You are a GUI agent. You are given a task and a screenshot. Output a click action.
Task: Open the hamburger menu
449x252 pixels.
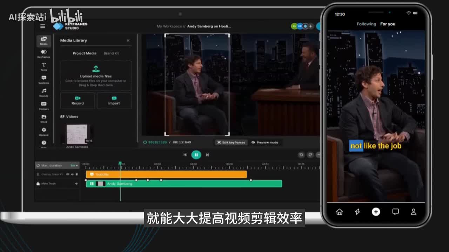[x=43, y=26]
